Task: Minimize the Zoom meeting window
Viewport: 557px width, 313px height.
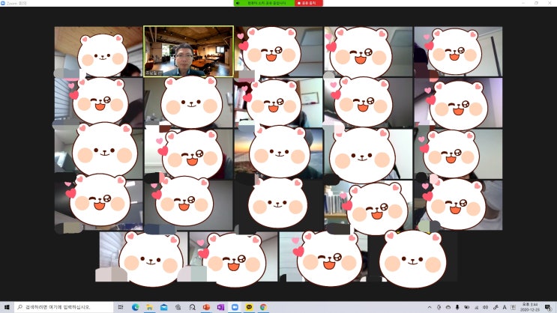Action: click(523, 3)
